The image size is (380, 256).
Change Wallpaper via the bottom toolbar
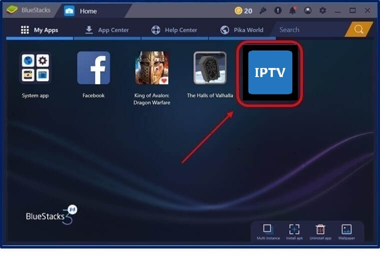pos(346,232)
